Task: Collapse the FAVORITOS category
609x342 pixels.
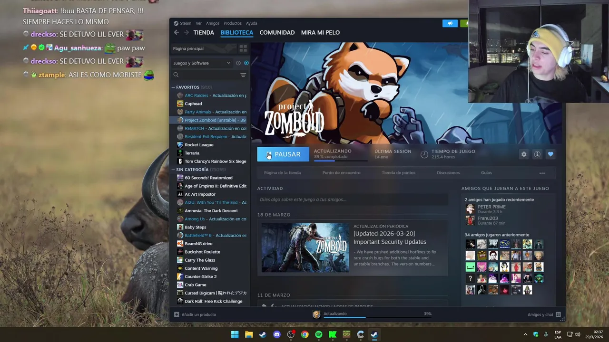Action: pos(173,87)
